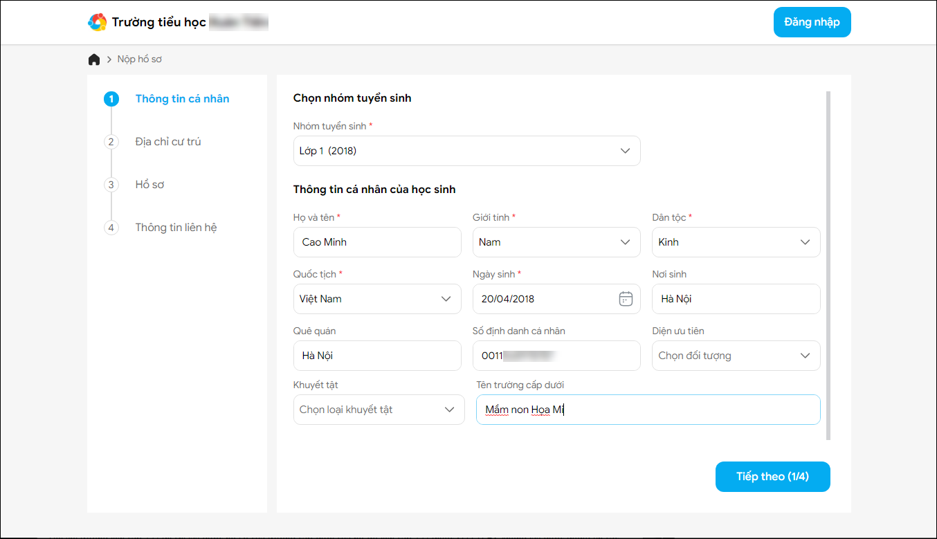
Task: Click the Tiếp theo (1/4) button
Action: pyautogui.click(x=772, y=477)
